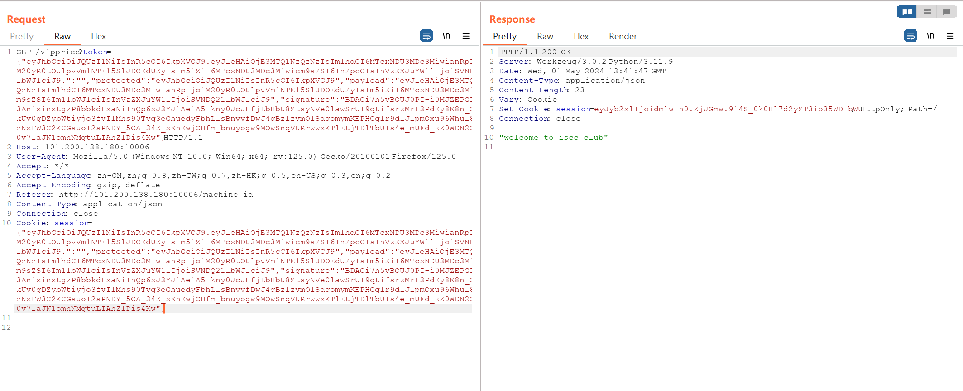Click the Request panel title
The image size is (963, 391).
[26, 19]
